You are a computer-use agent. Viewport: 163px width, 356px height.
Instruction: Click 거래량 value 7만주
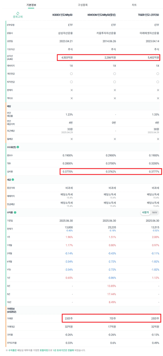[x=113, y=319]
